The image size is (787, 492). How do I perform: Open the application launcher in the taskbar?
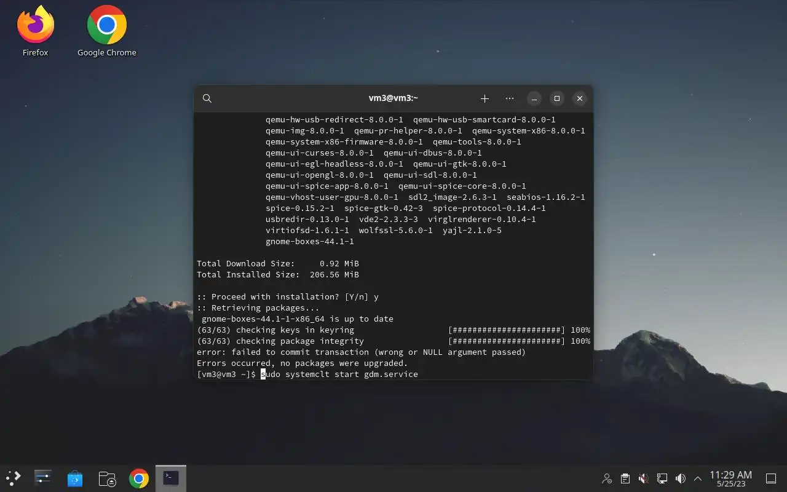tap(14, 478)
